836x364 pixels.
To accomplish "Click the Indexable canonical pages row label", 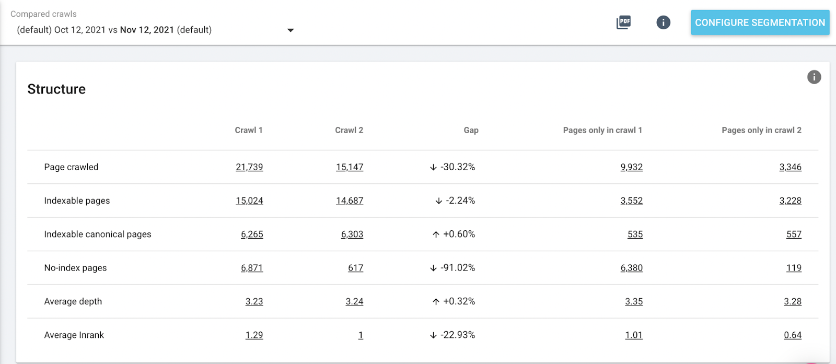I will 98,234.
